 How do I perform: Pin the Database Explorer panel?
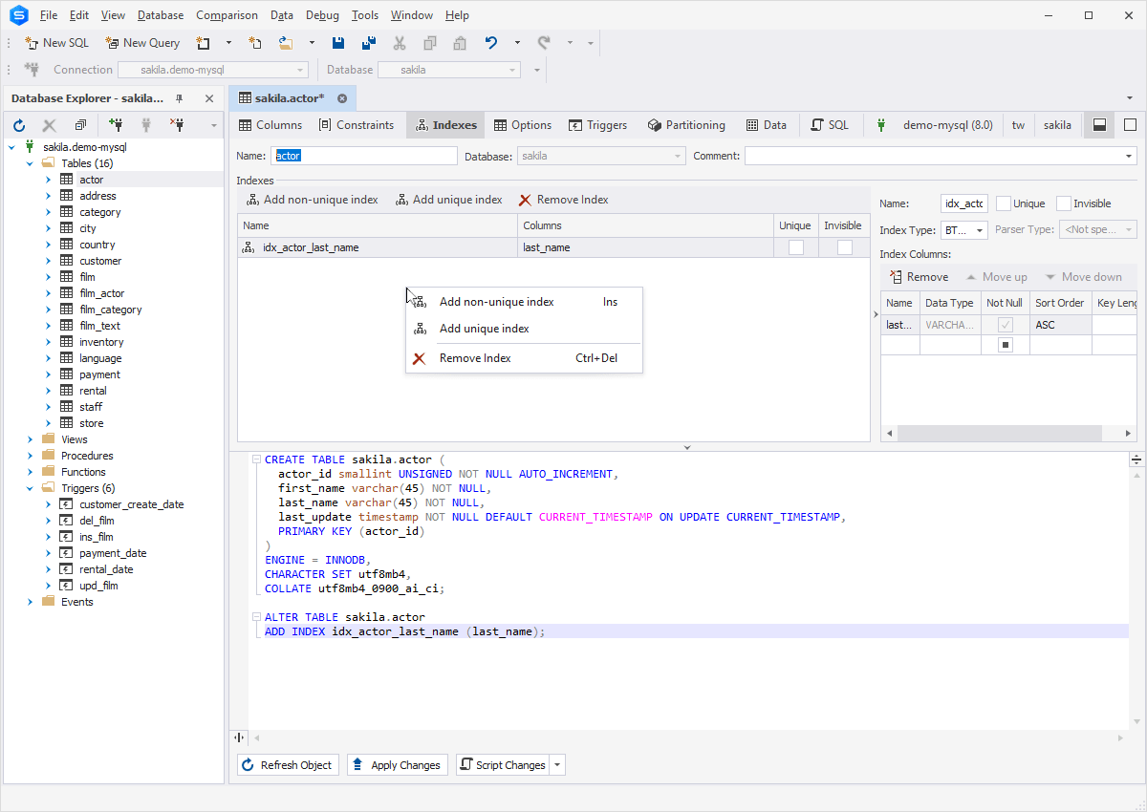tap(179, 98)
